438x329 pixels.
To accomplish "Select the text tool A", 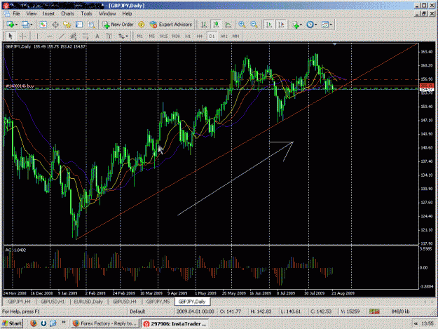I will (x=97, y=36).
